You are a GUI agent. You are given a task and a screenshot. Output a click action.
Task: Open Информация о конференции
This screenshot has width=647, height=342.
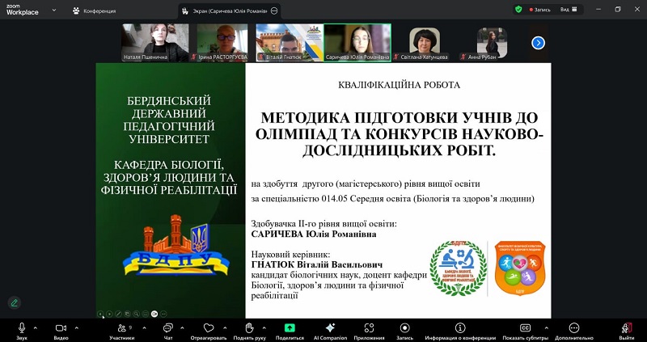tap(460, 328)
